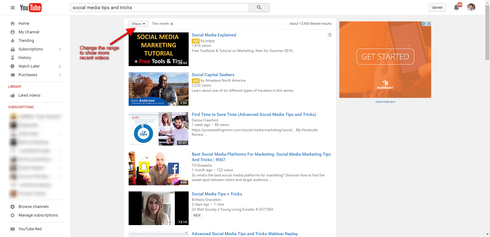Image resolution: width=490 pixels, height=237 pixels.
Task: Click the page vertical scrollbar thumb
Action: (x=487, y=32)
